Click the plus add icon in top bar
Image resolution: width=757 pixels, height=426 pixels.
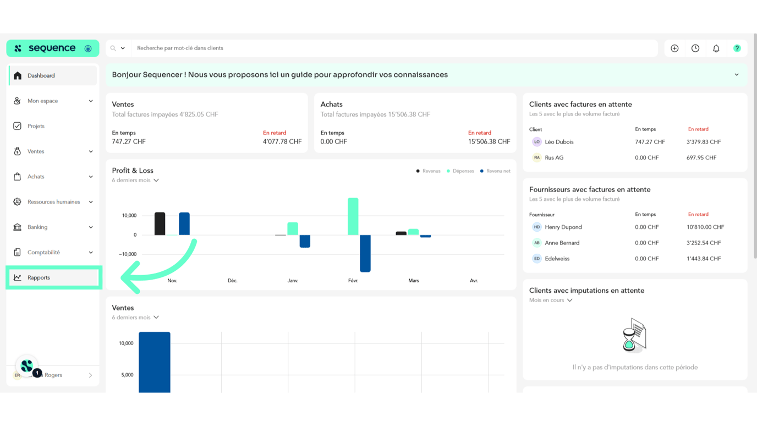tap(674, 48)
